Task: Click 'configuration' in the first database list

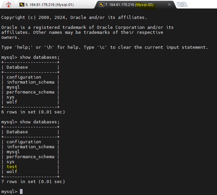Action: pos(24,77)
